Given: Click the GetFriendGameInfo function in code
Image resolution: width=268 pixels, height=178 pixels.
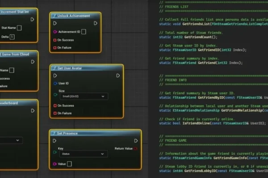Looking at the screenshot, I should tap(230, 158).
